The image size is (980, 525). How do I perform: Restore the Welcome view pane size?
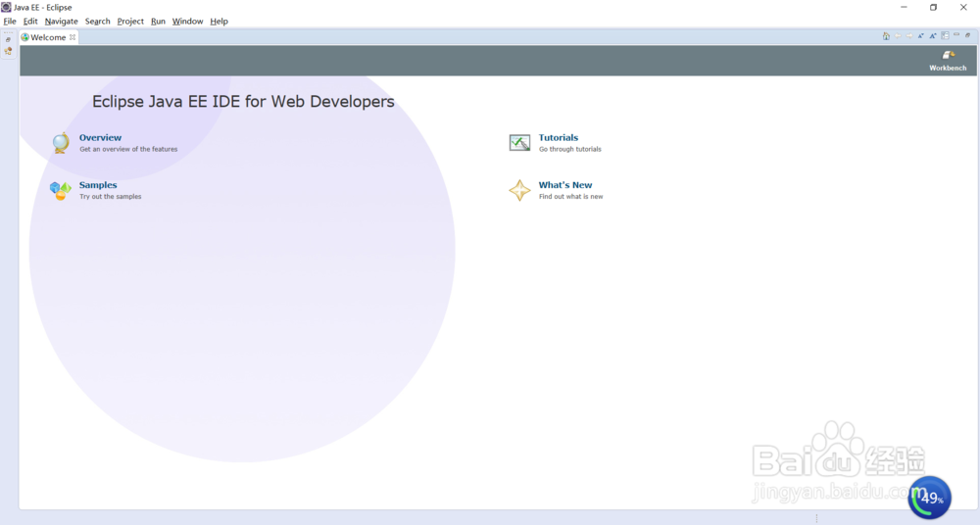point(967,35)
